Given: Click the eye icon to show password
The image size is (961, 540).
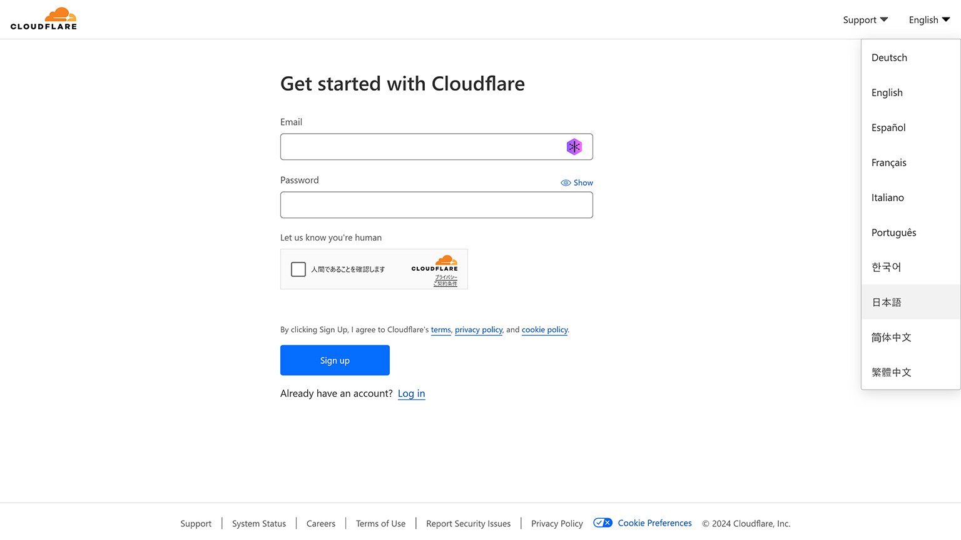Looking at the screenshot, I should 566,183.
